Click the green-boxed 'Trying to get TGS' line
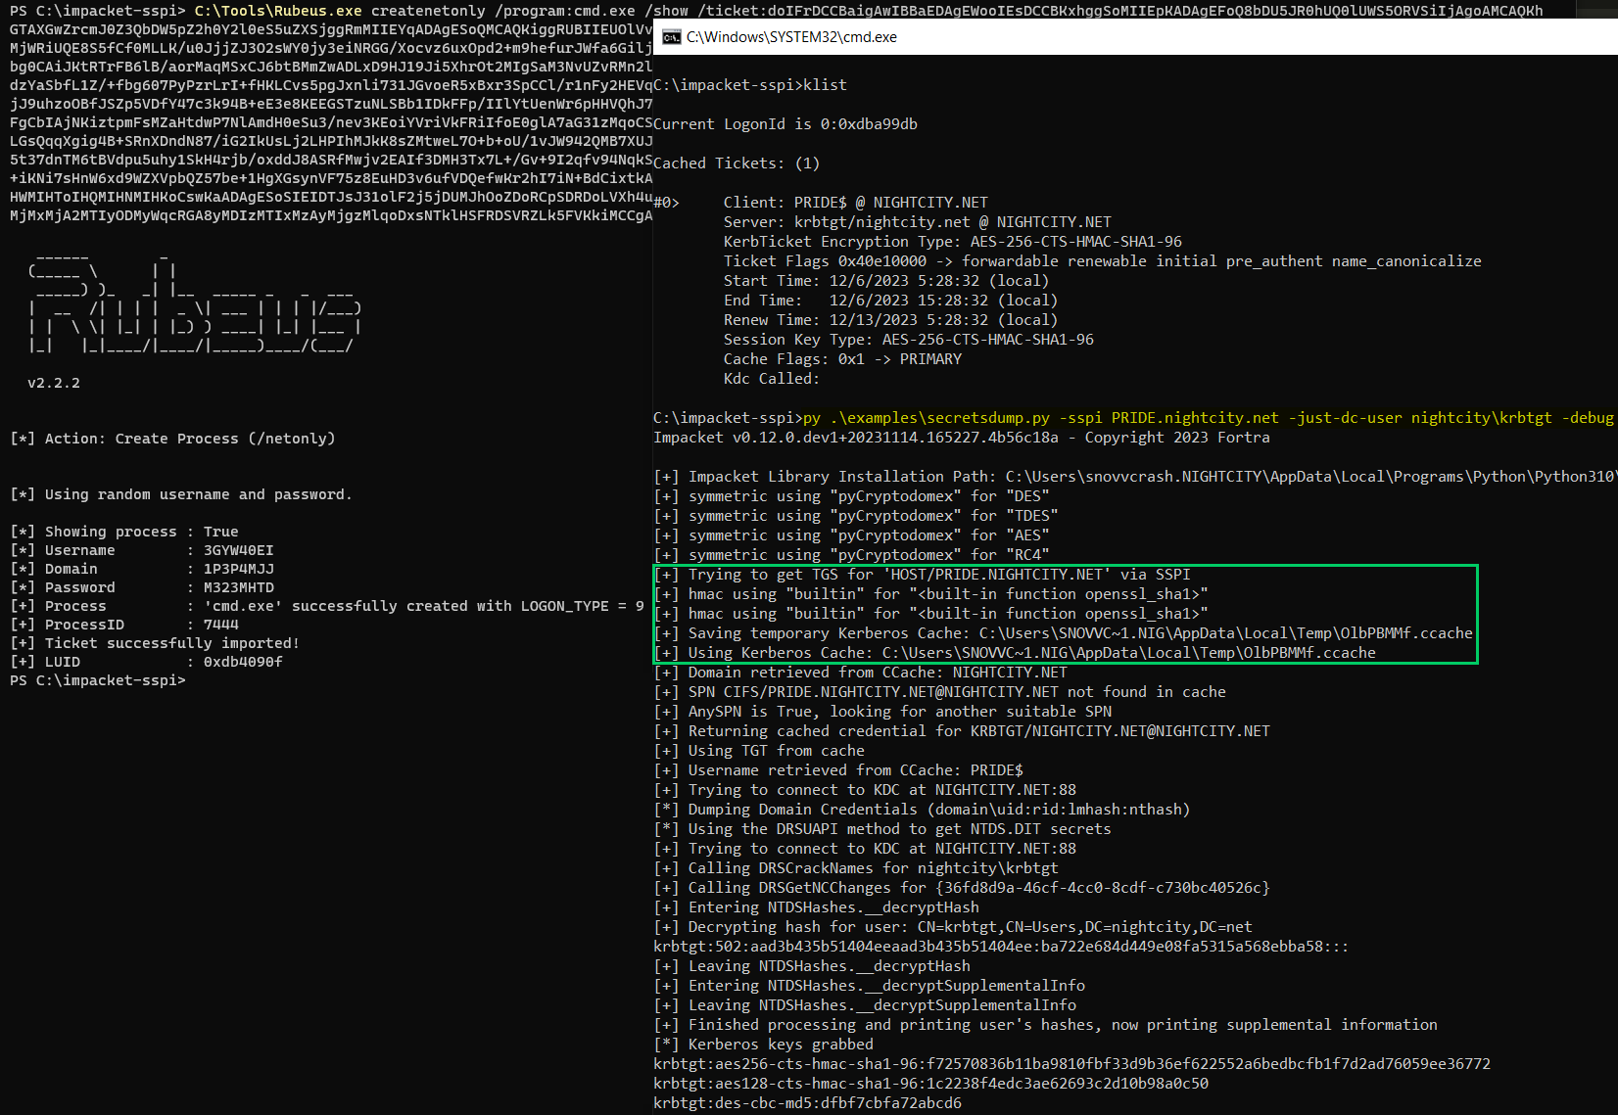 tap(921, 574)
